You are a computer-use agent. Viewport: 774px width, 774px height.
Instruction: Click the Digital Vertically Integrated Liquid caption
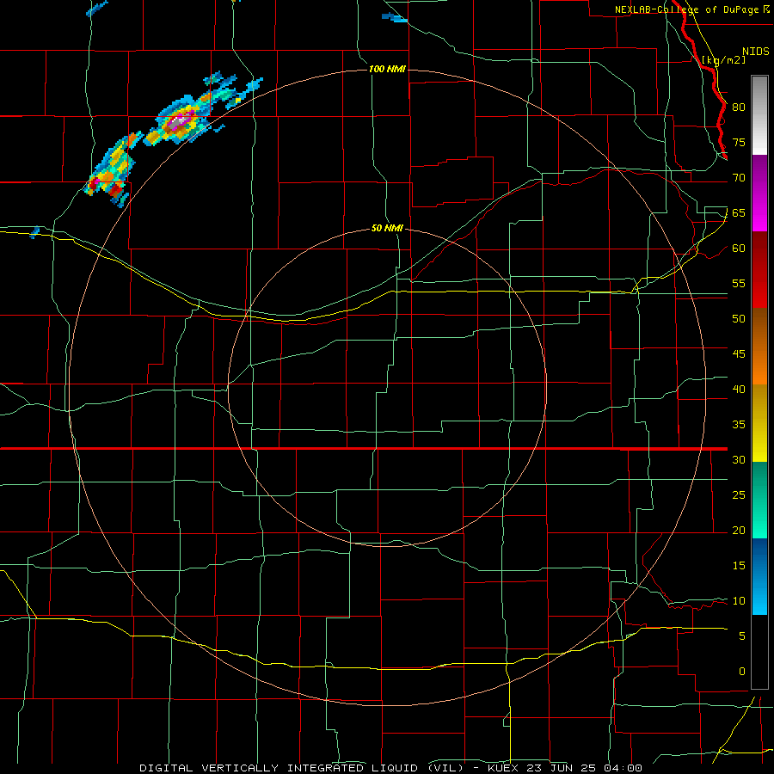click(x=390, y=768)
